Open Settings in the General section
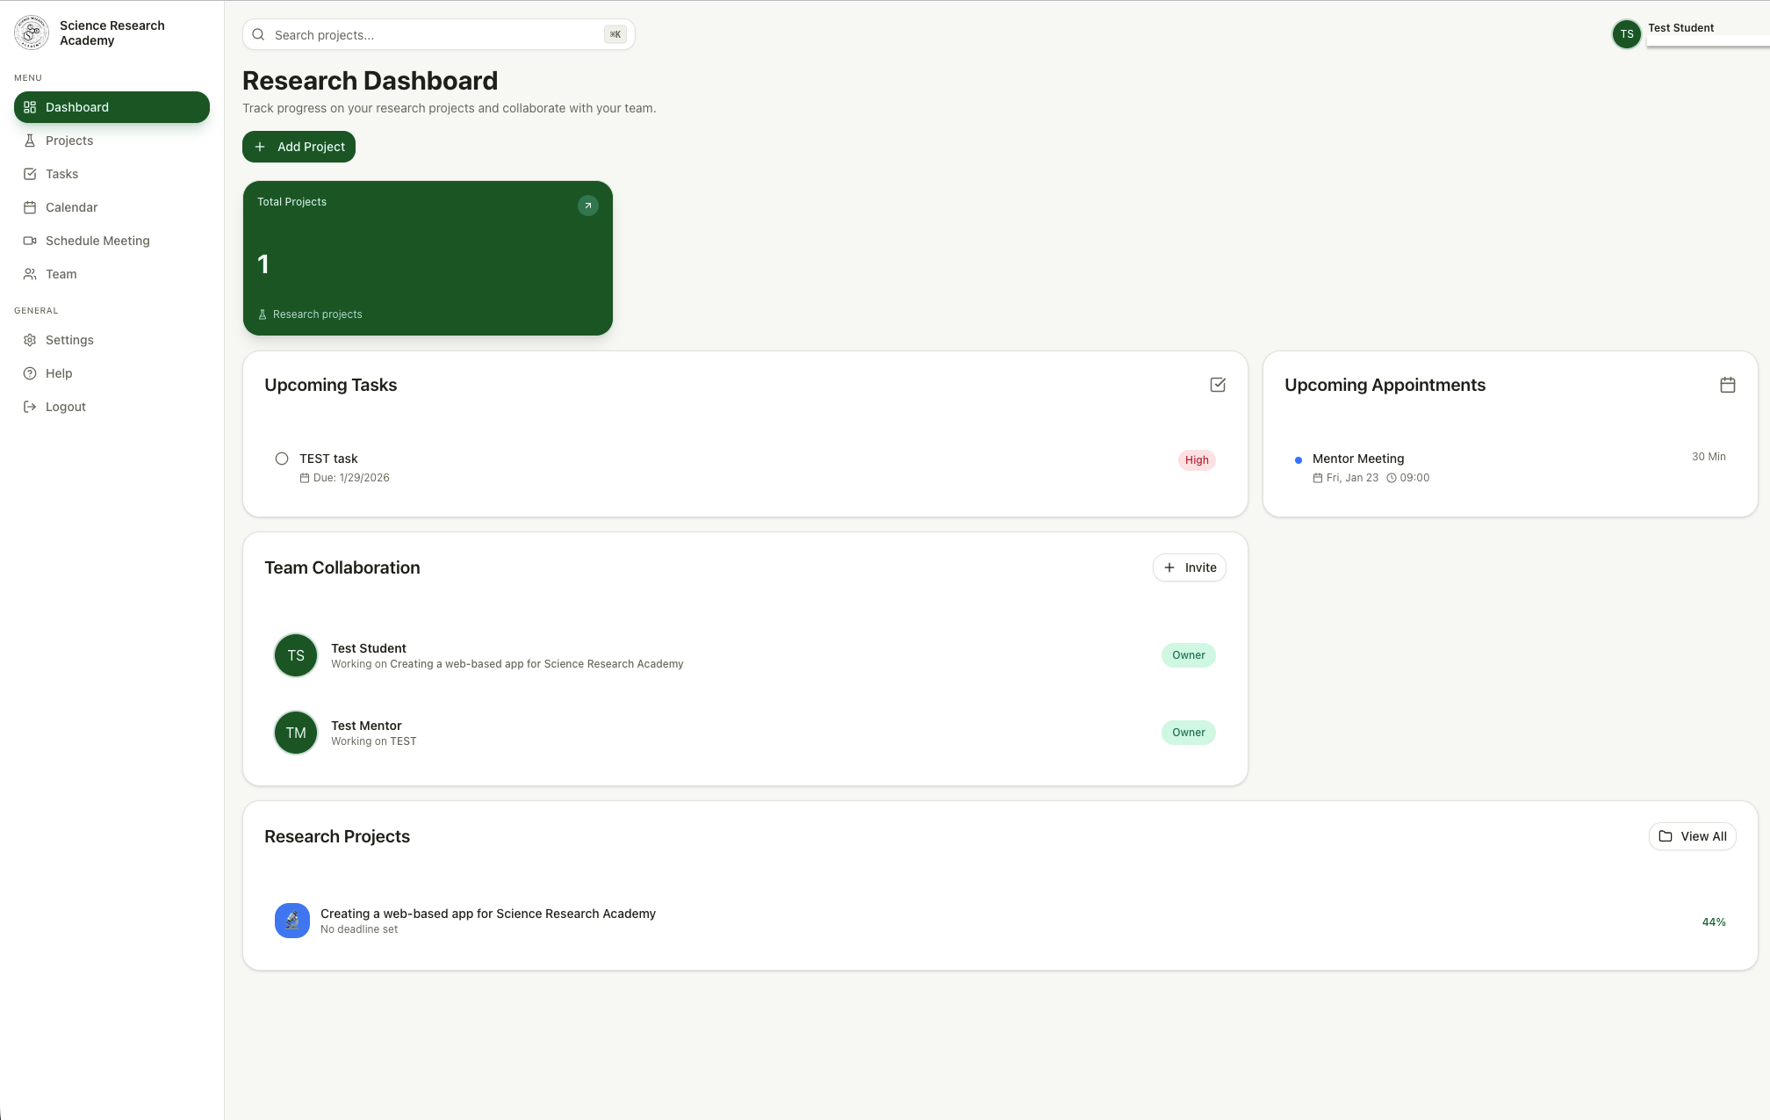The image size is (1770, 1120). click(69, 340)
